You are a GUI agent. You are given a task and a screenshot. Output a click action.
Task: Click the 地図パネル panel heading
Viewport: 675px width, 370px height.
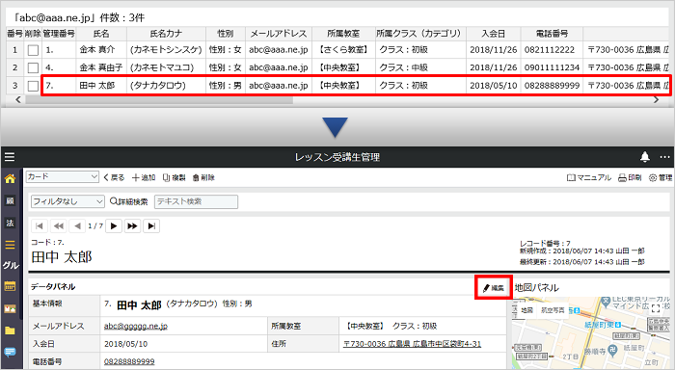(x=537, y=288)
